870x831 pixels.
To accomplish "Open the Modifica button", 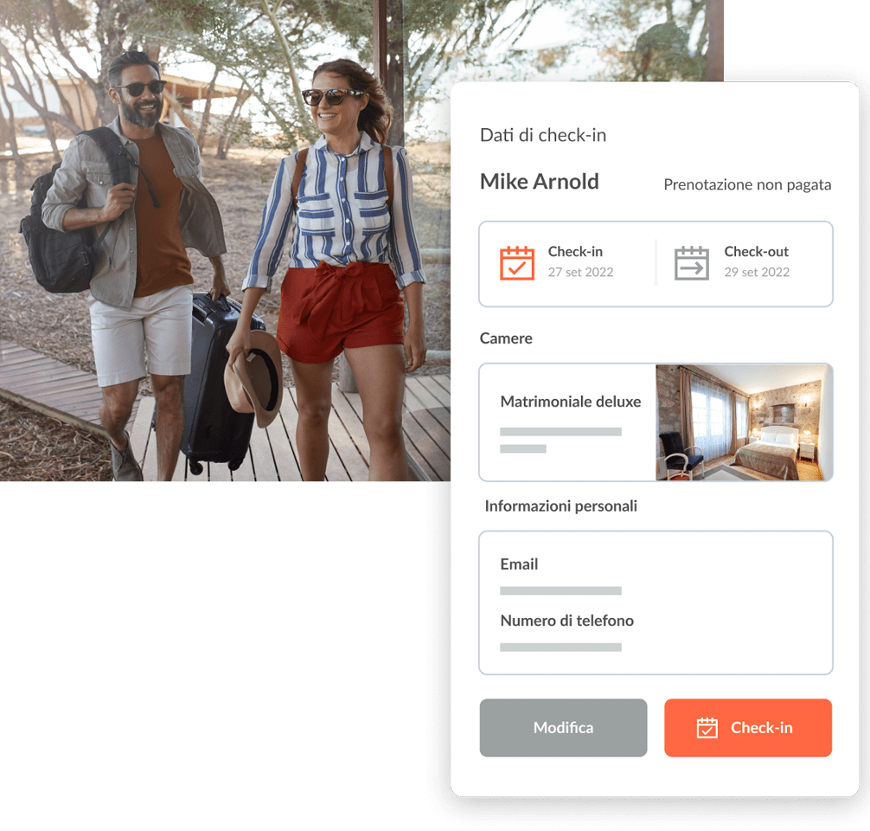I will 563,727.
